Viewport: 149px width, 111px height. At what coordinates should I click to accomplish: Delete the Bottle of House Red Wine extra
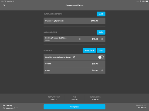tap(102, 39)
